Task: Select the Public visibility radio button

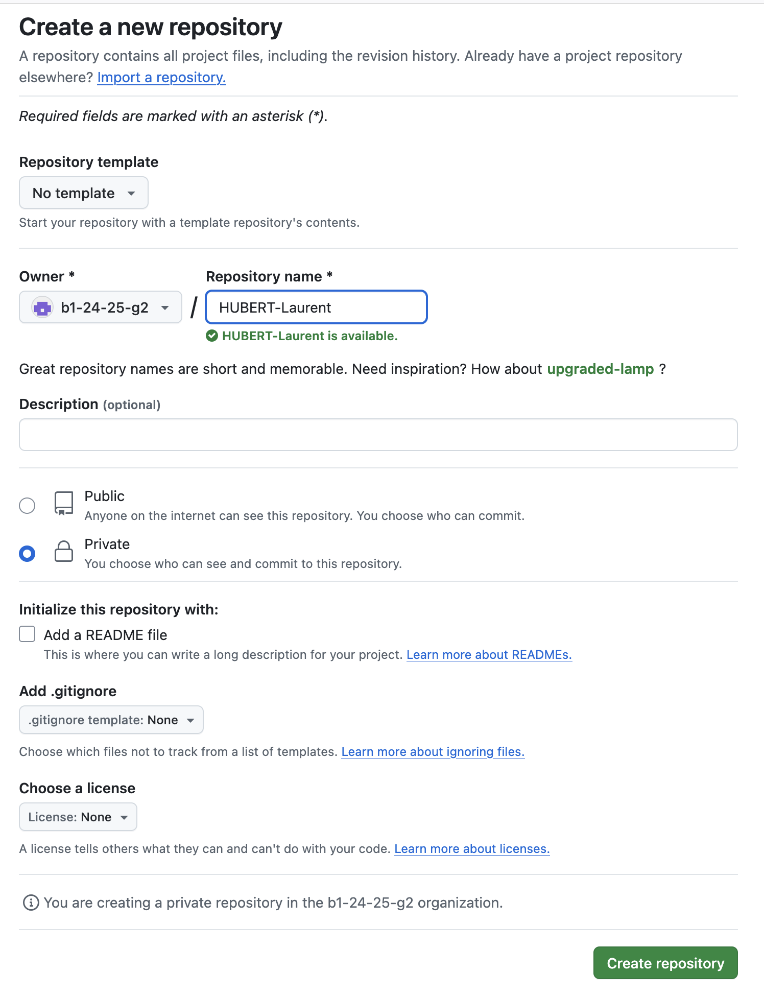Action: [x=27, y=506]
